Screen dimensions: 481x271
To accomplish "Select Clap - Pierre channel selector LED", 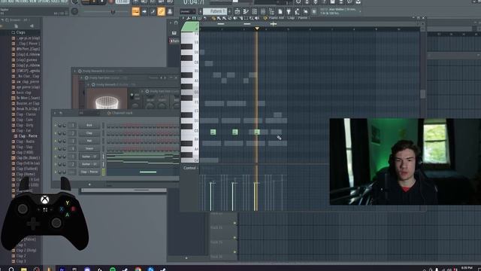I will pos(104,172).
